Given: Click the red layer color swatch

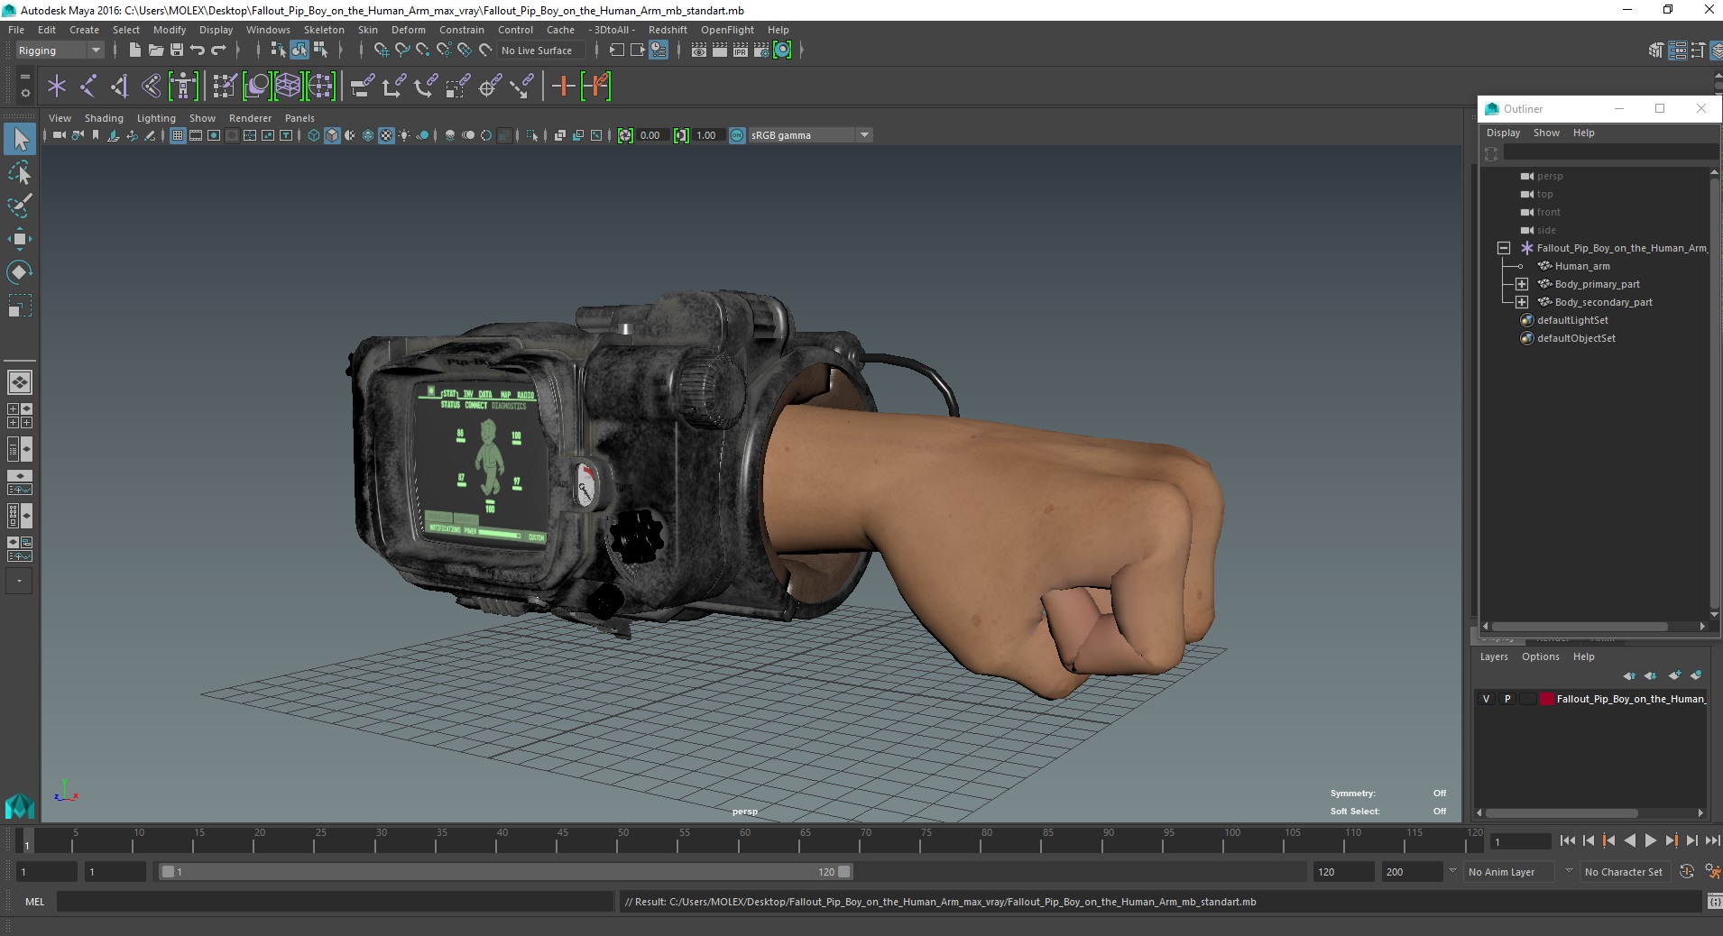Looking at the screenshot, I should click(1546, 699).
